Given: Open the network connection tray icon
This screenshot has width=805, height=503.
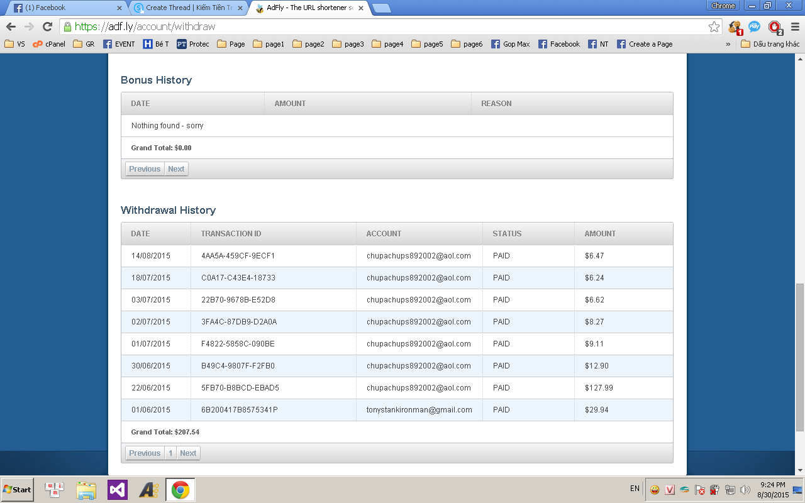Looking at the screenshot, I should pos(730,490).
